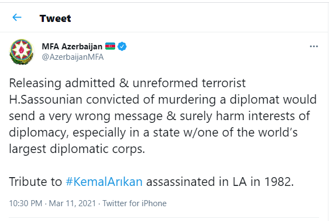Select the word H.Sassounian in tweet

[46, 99]
